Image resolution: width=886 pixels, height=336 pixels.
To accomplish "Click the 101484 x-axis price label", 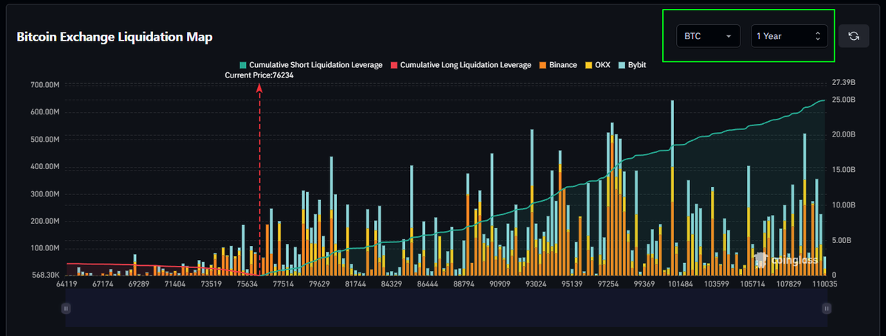I will (681, 284).
